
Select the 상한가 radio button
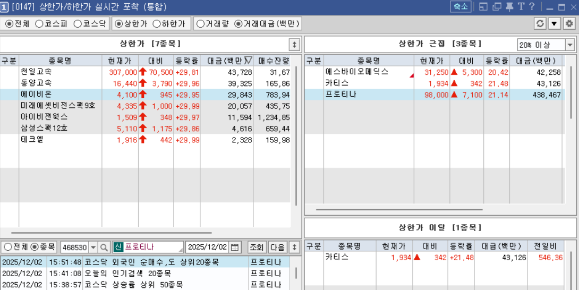[x=119, y=24]
